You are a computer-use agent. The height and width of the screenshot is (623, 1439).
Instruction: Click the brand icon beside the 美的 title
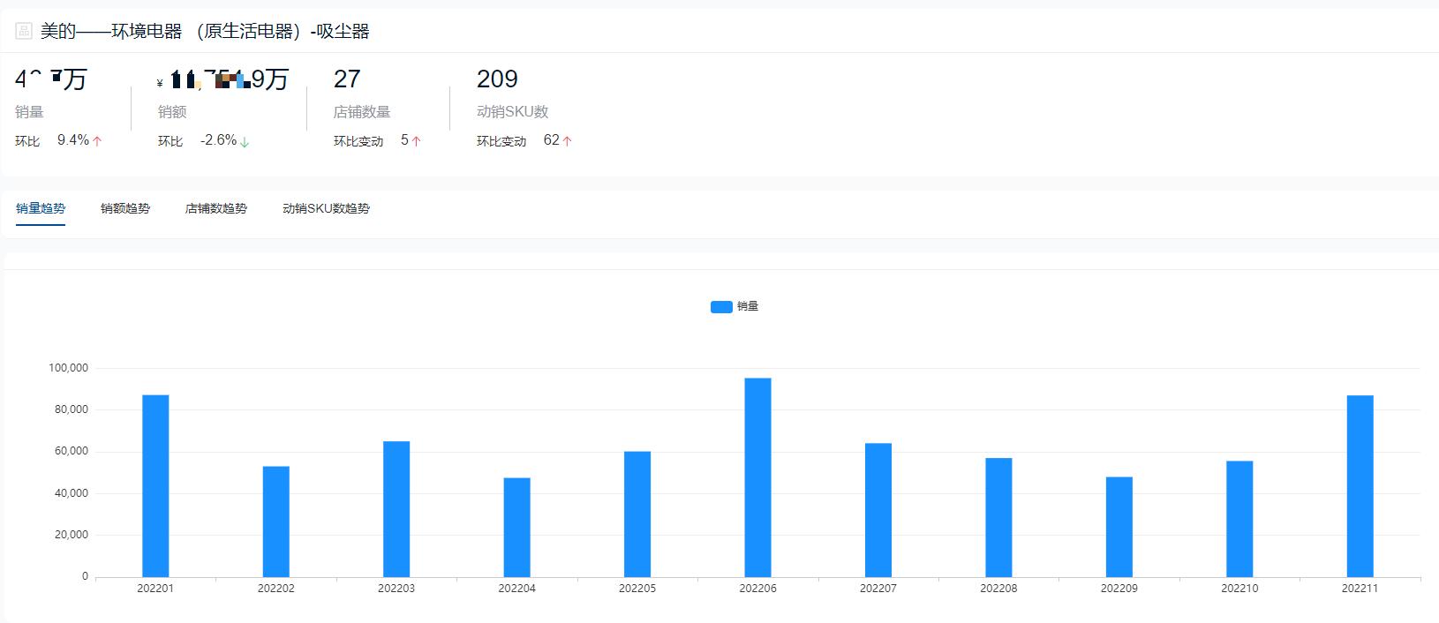pyautogui.click(x=24, y=31)
